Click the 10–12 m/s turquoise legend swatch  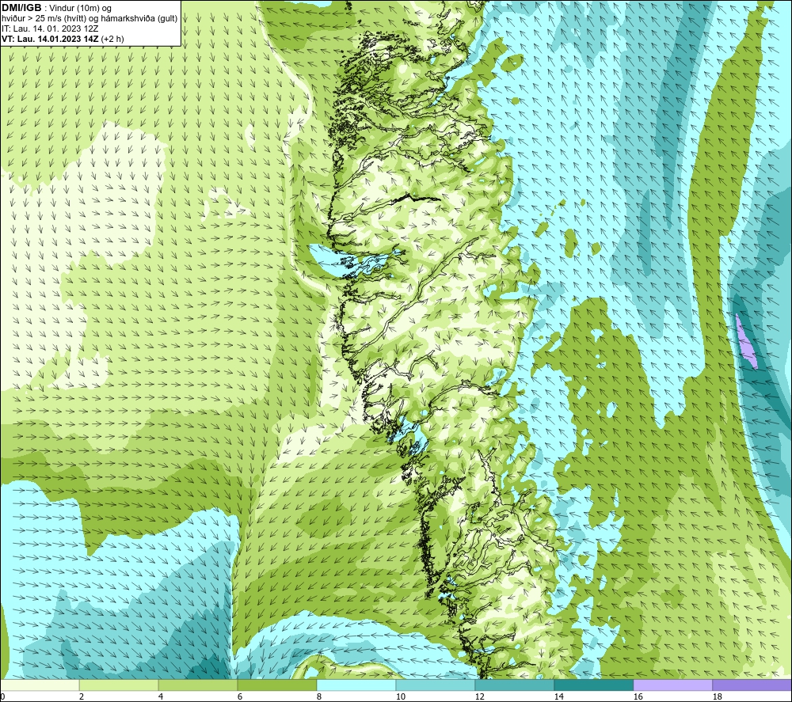pos(435,685)
